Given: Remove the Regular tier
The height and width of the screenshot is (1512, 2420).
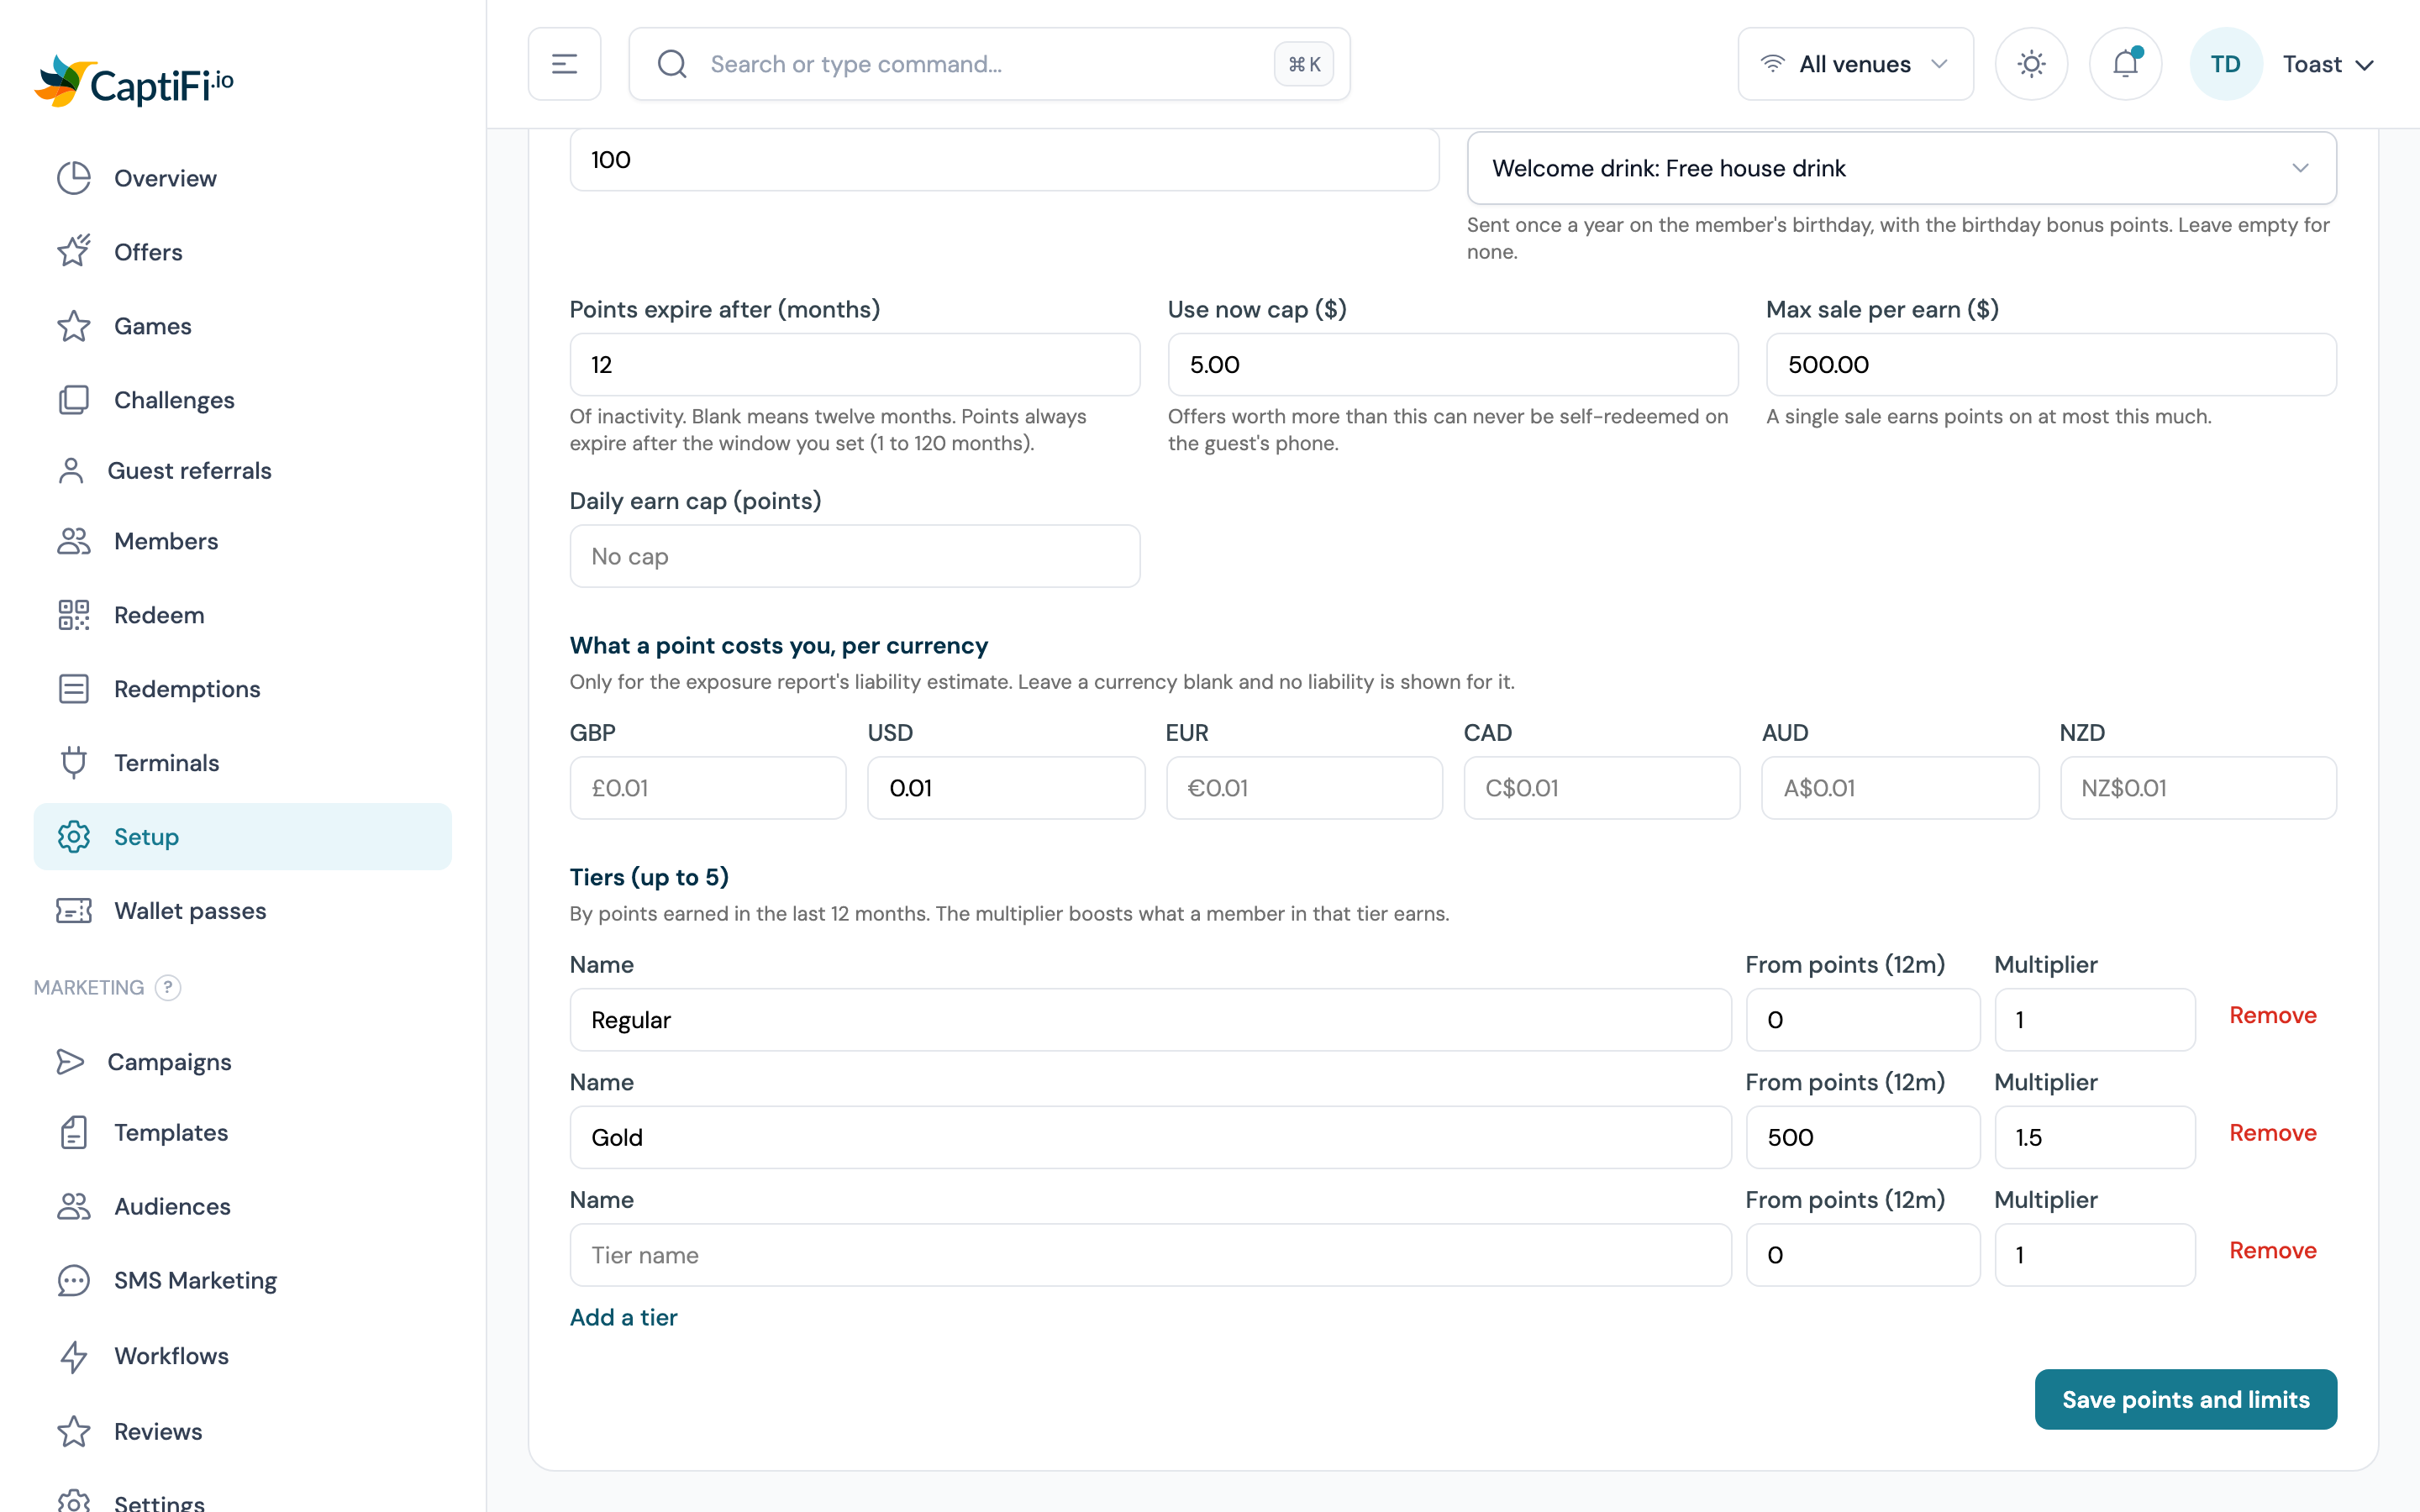Looking at the screenshot, I should click(2272, 1015).
